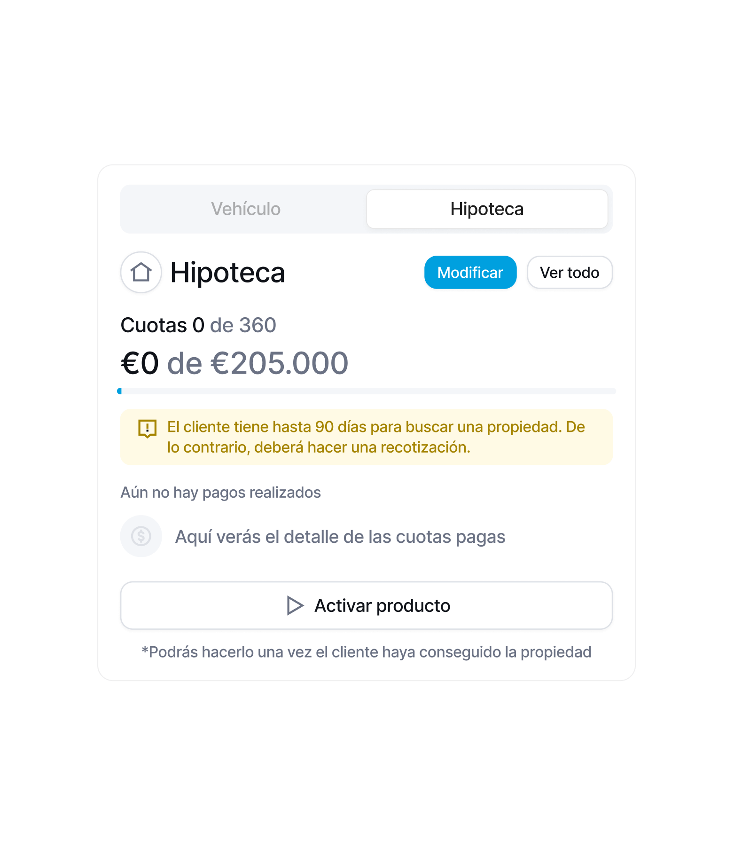The image size is (734, 846).
Task: Click the €0 de €205.000 amount
Action: pyautogui.click(x=234, y=363)
